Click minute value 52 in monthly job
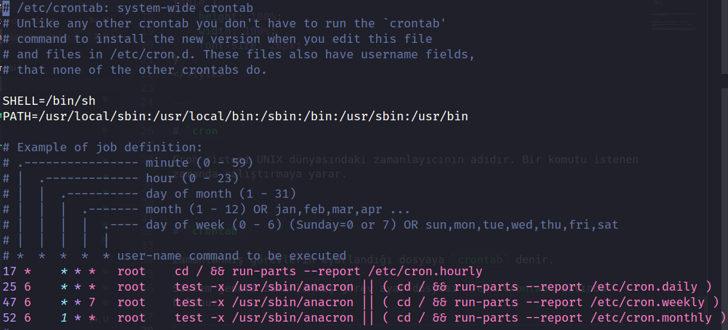Screen dimensions: 728x330 point(10,317)
